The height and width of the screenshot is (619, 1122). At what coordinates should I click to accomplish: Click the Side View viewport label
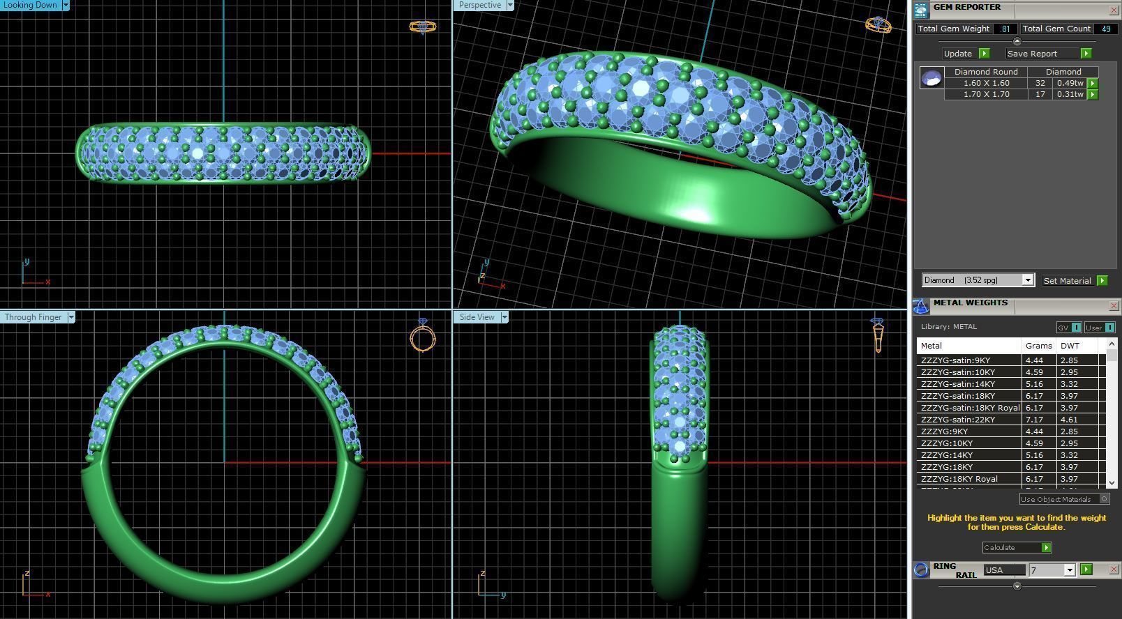point(477,317)
